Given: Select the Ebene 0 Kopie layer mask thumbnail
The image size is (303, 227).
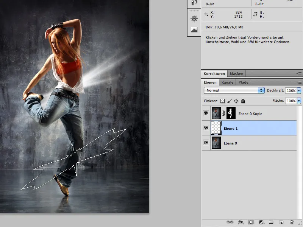Looking at the screenshot, I should [x=231, y=113].
